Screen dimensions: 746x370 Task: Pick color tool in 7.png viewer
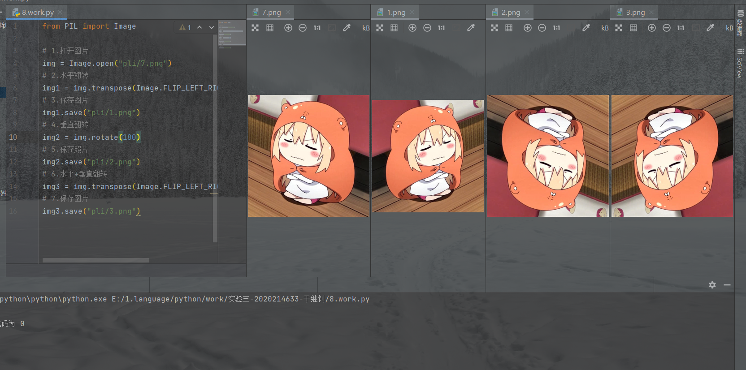tap(347, 28)
